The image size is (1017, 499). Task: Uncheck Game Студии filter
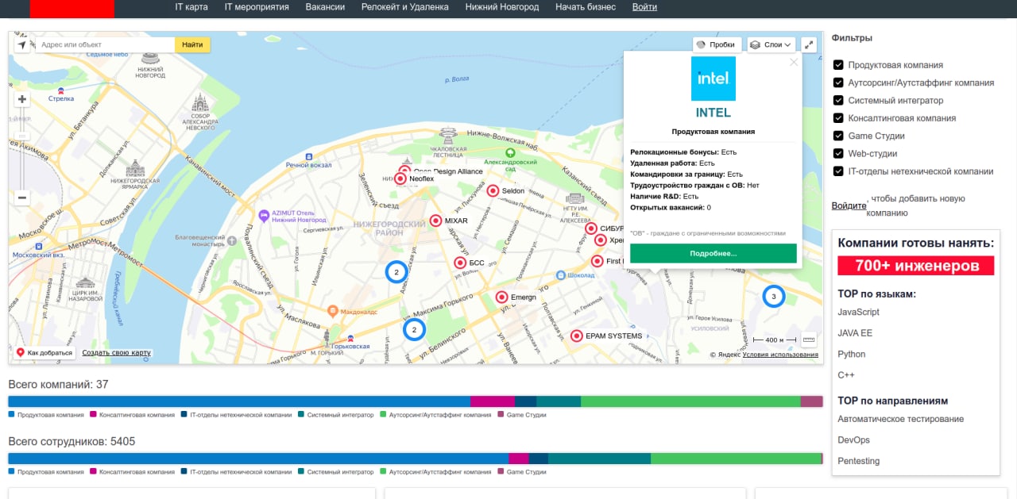[838, 136]
